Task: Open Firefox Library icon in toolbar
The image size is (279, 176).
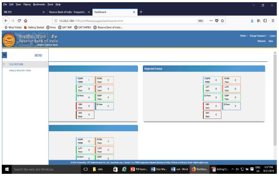Action: point(259,20)
